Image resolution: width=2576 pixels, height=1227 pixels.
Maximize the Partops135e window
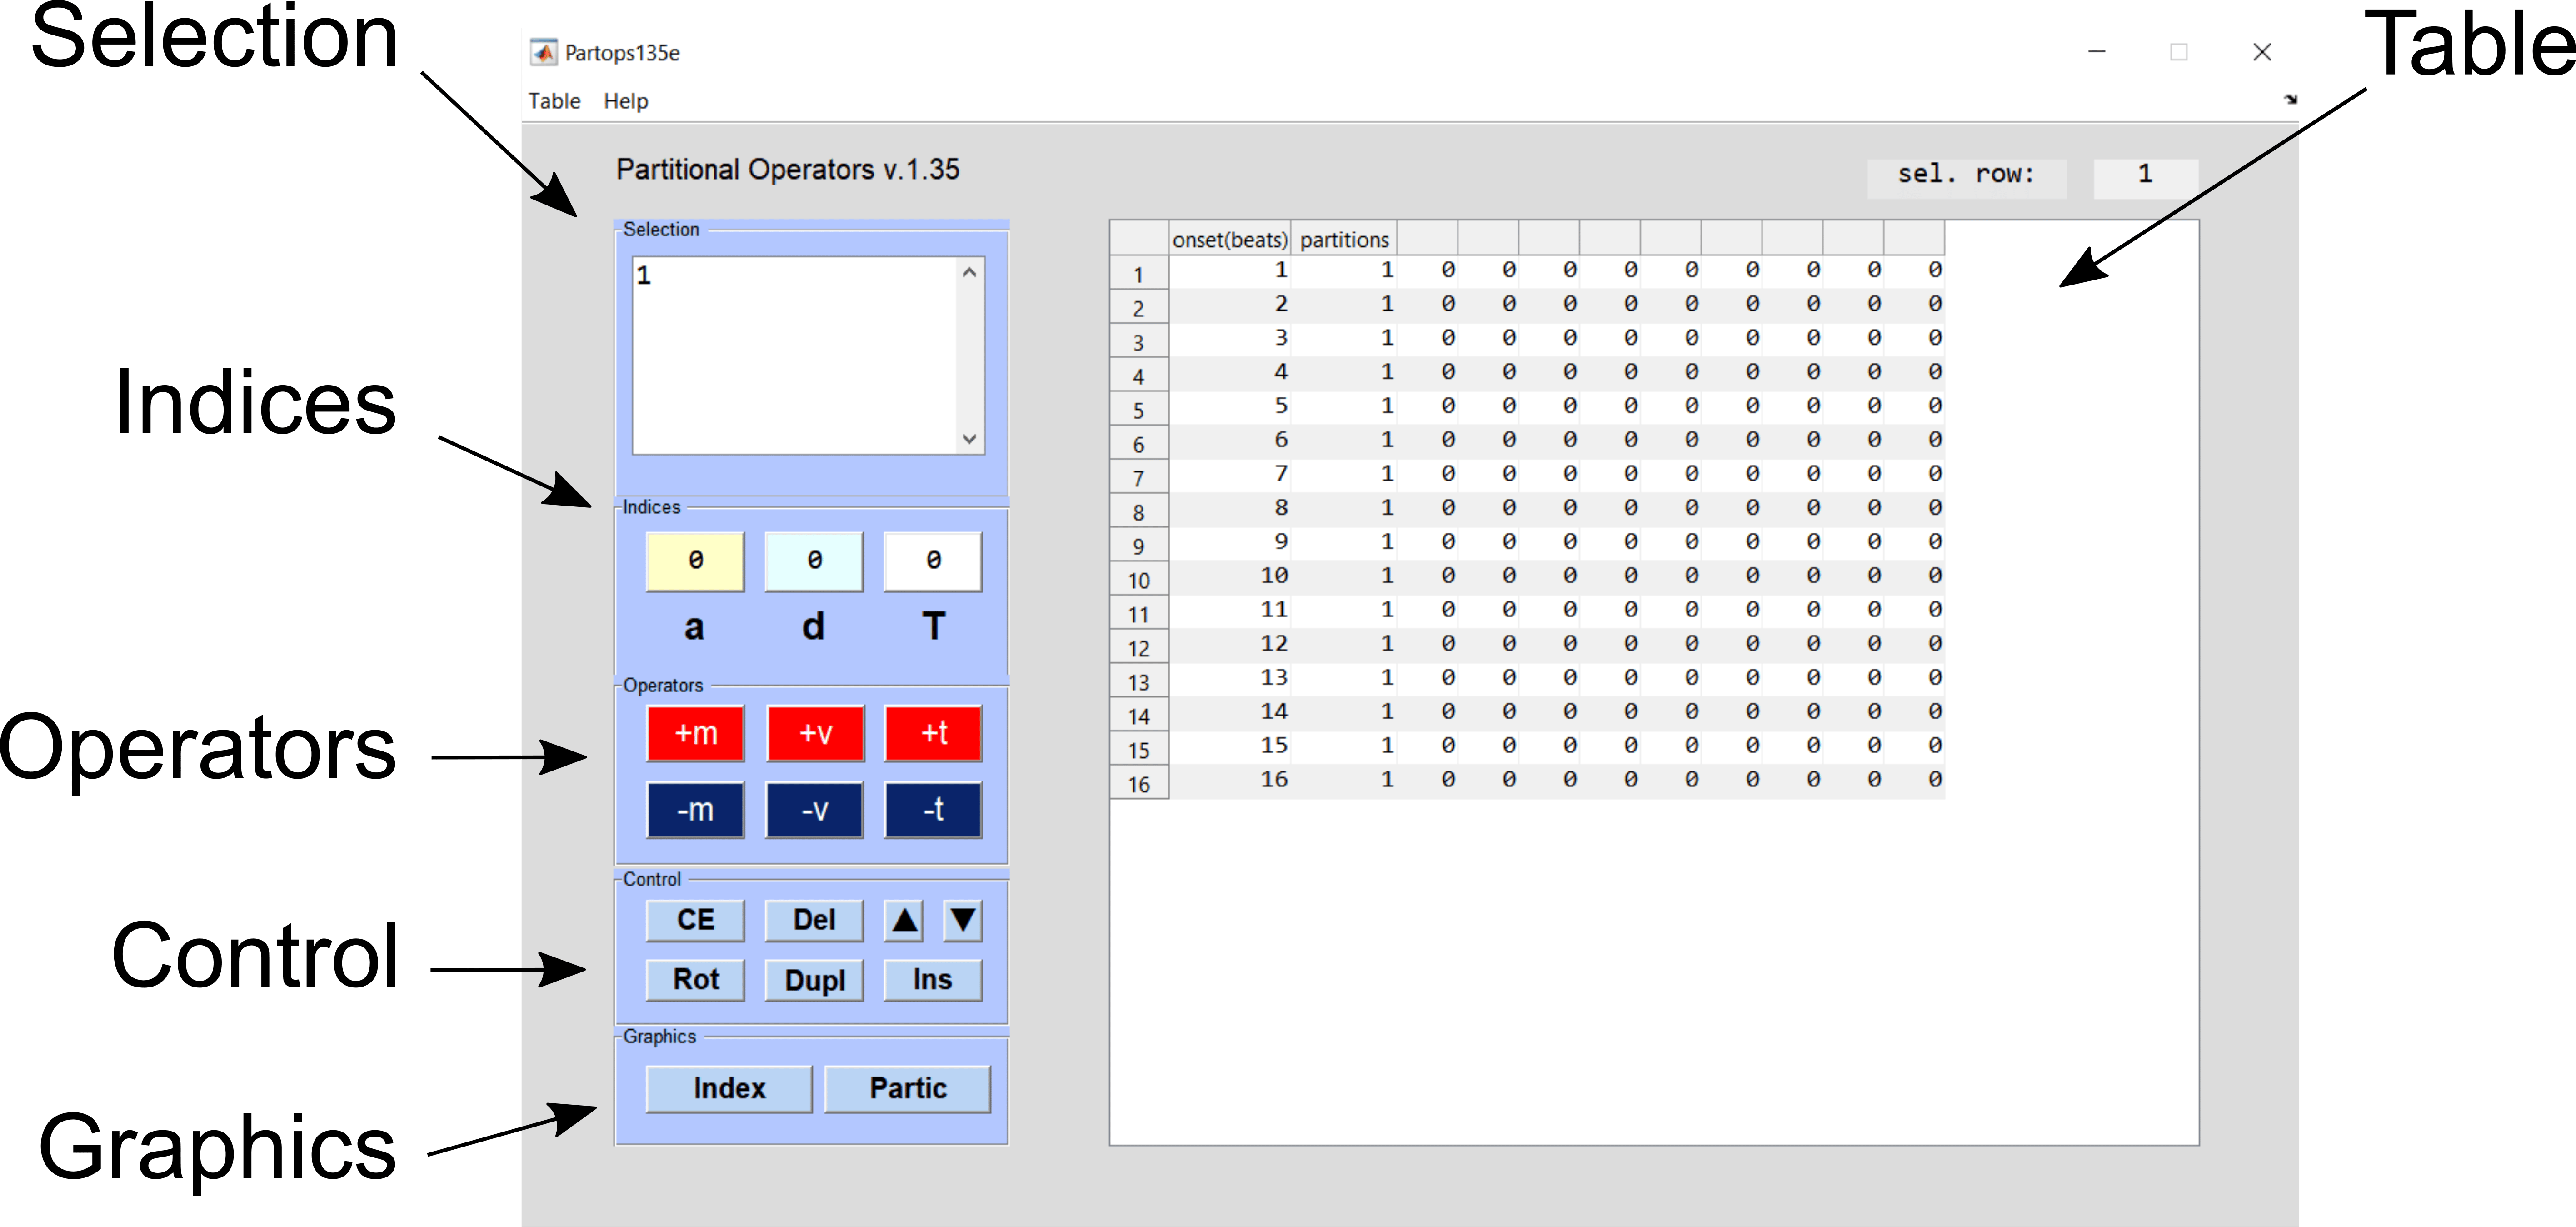[x=2179, y=52]
